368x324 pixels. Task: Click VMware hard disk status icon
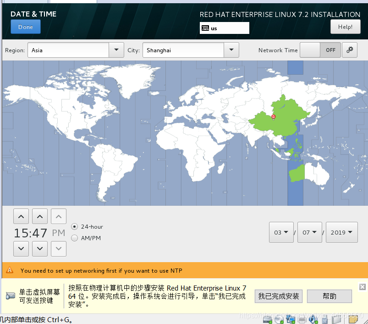[x=268, y=319]
